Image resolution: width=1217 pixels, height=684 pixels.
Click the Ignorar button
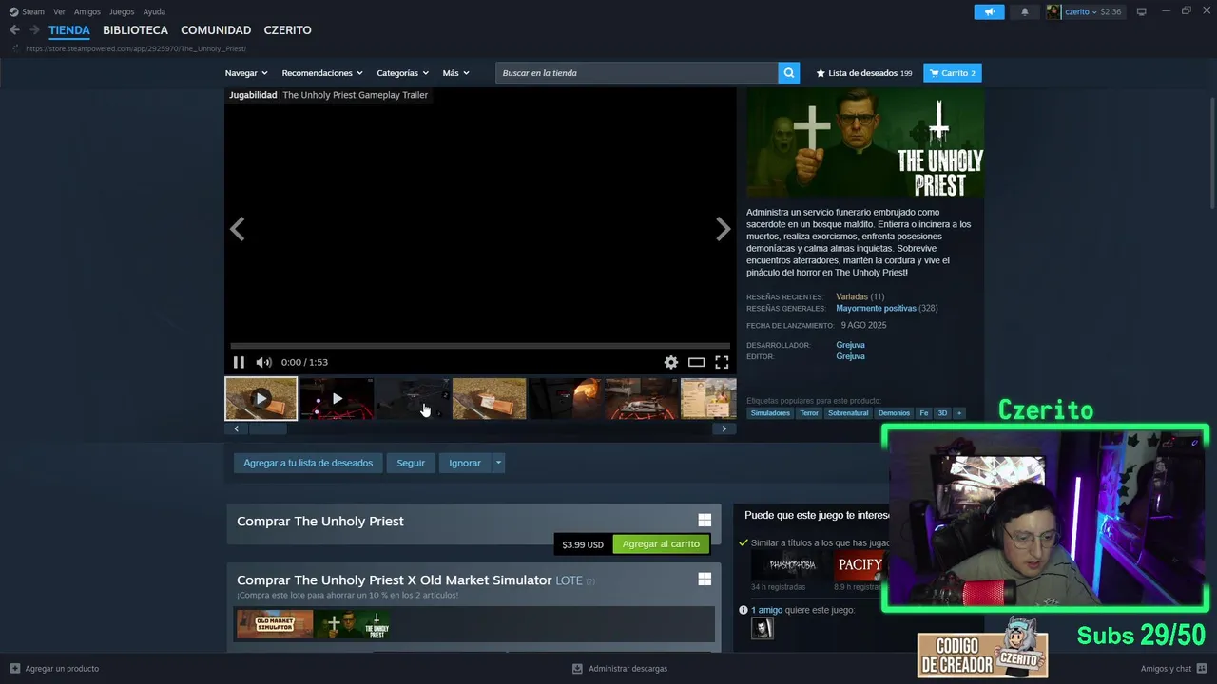coord(465,463)
